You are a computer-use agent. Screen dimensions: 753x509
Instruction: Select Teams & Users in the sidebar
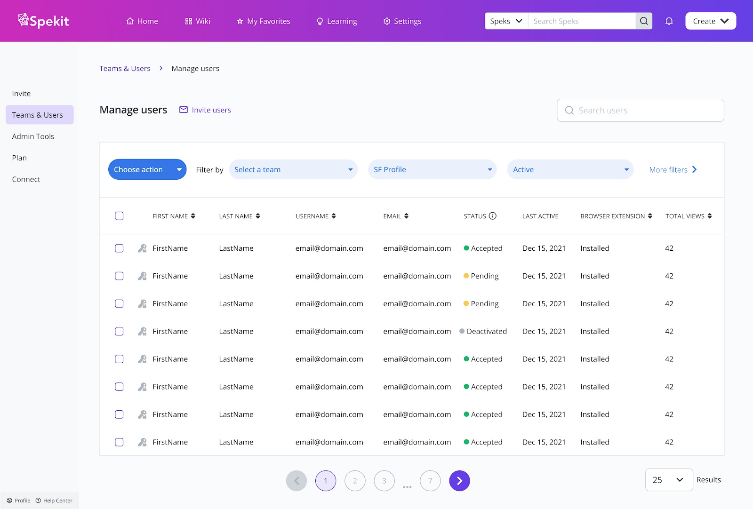pos(40,115)
